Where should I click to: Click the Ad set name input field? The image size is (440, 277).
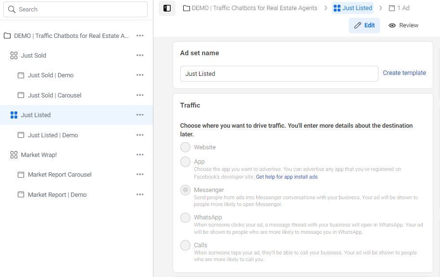tap(279, 74)
